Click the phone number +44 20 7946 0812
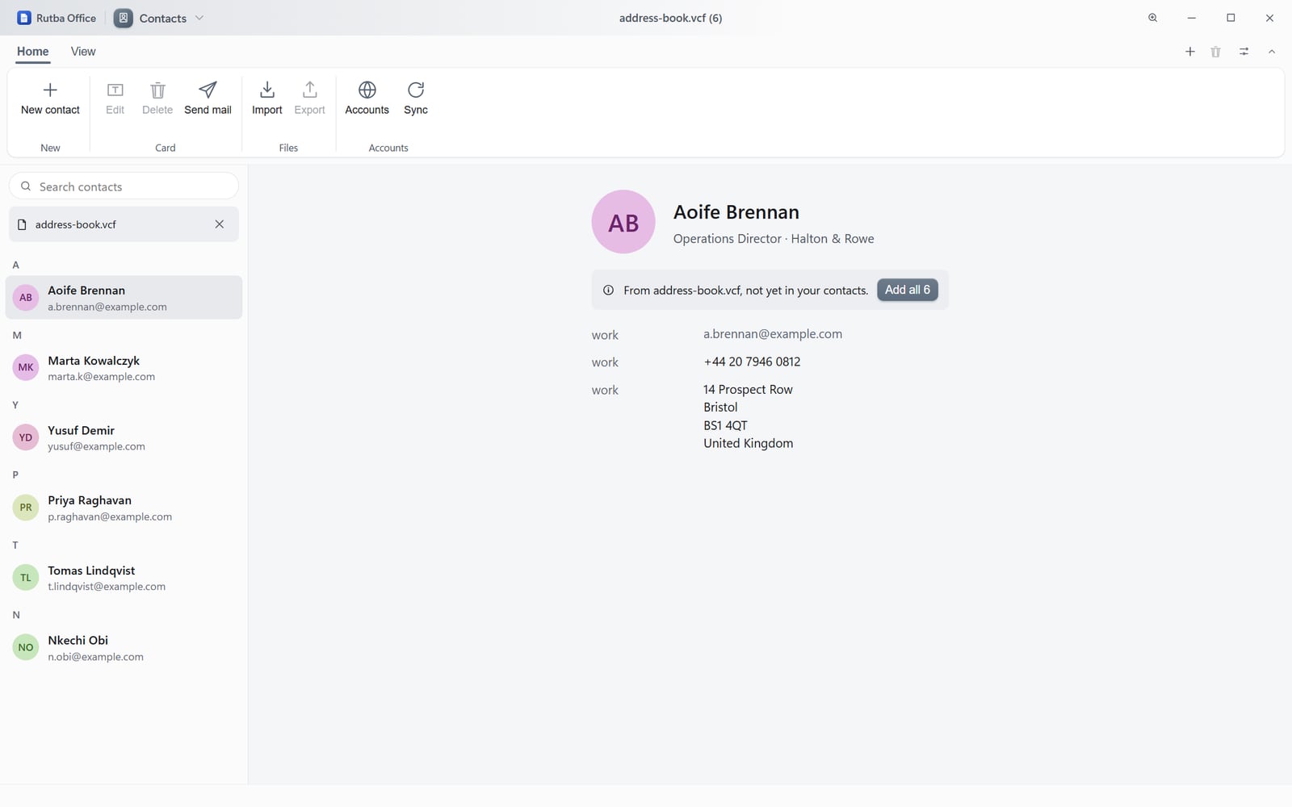 [x=752, y=362]
